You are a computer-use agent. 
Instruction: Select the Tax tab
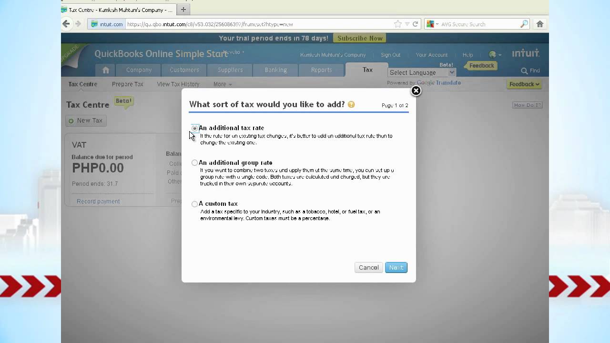coord(367,70)
